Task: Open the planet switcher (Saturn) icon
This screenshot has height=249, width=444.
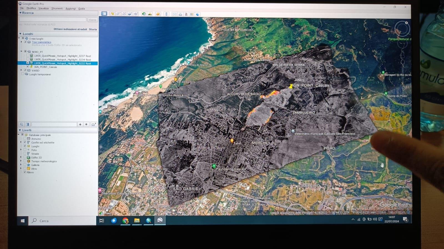Action: click(158, 14)
